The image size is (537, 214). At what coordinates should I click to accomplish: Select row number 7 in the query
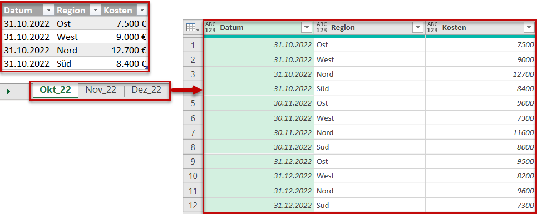click(x=193, y=132)
